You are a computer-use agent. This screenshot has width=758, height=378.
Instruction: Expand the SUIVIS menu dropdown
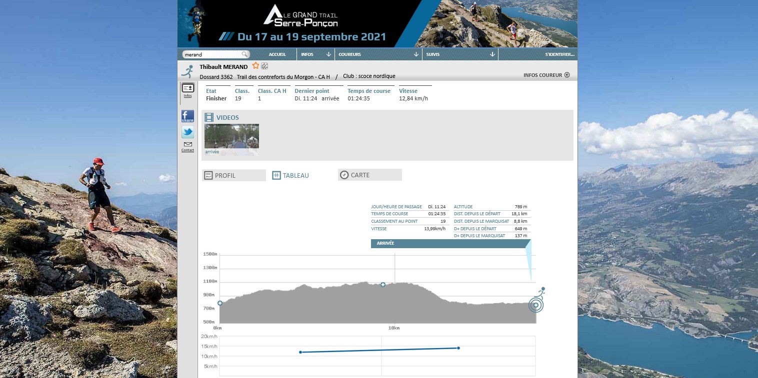(x=492, y=54)
